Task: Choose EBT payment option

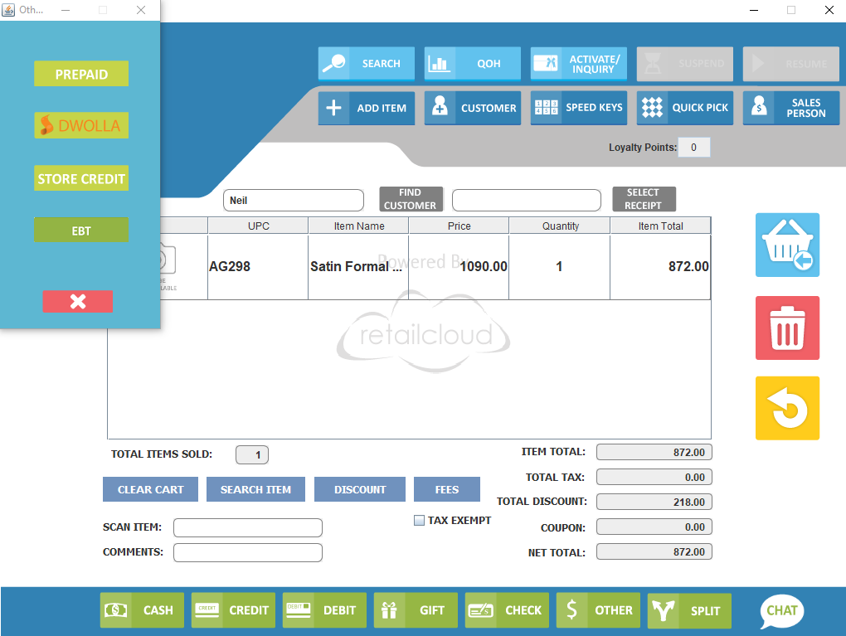Action: (80, 230)
